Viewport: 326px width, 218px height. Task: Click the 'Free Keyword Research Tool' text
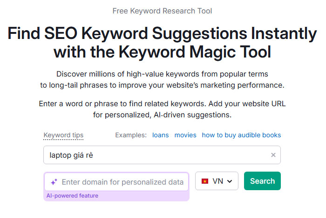tap(162, 11)
